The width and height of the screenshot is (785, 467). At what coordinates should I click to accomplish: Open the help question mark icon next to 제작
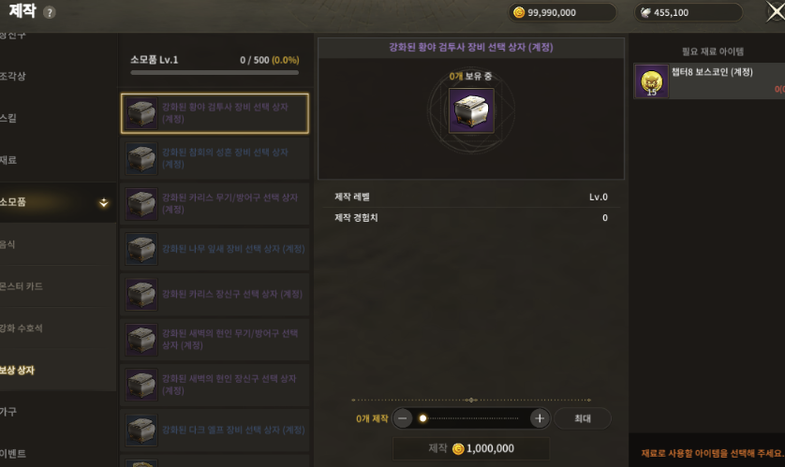[49, 12]
